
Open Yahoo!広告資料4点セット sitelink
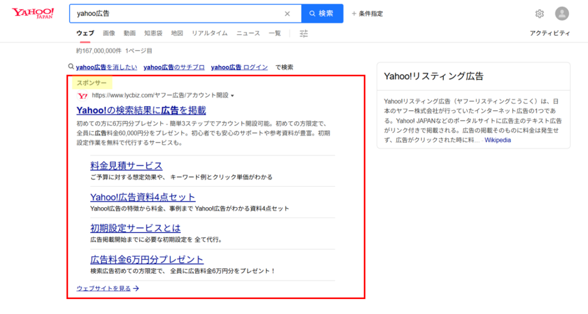[x=143, y=197]
